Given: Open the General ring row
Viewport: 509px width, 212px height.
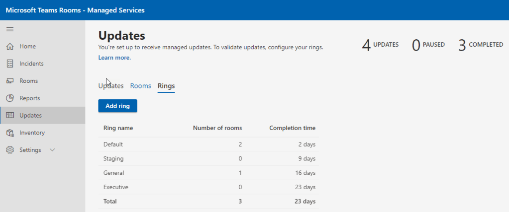Looking at the screenshot, I should pyautogui.click(x=113, y=173).
